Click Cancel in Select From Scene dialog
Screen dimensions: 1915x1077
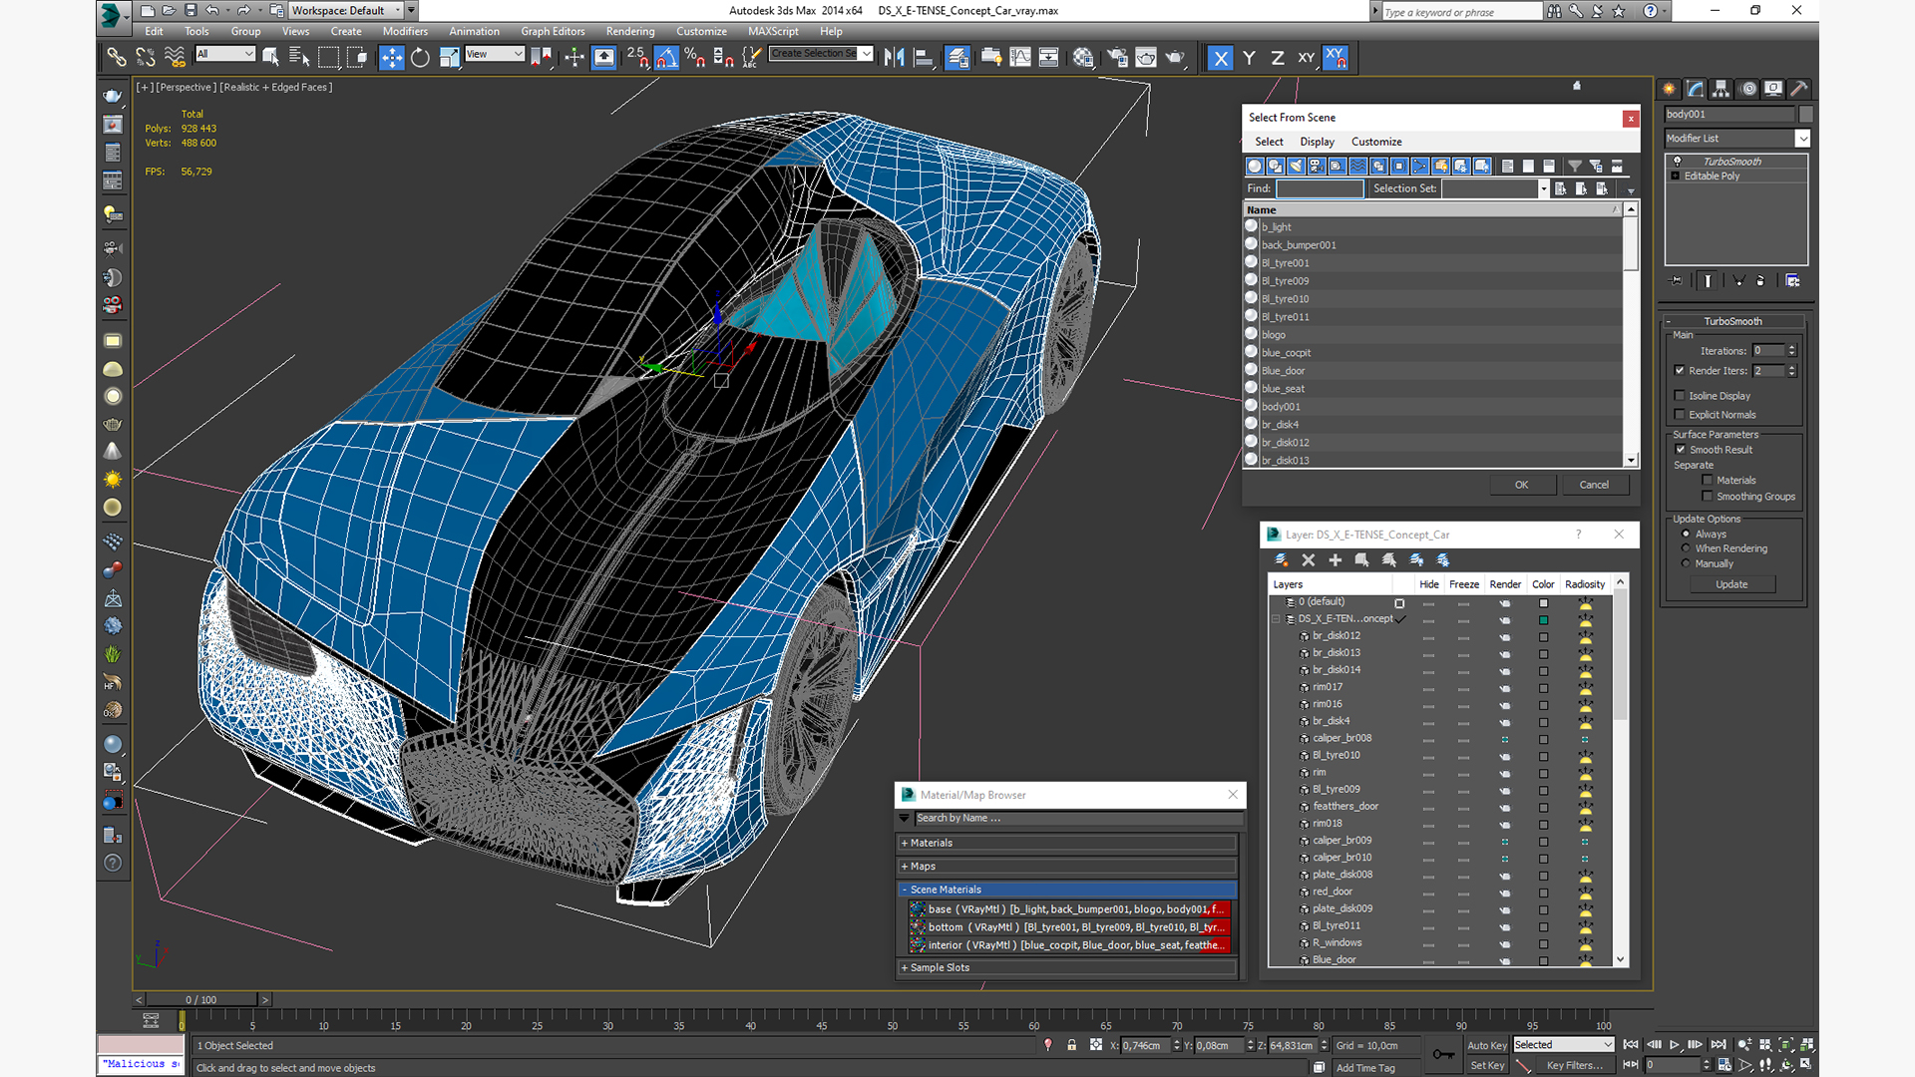click(1594, 485)
